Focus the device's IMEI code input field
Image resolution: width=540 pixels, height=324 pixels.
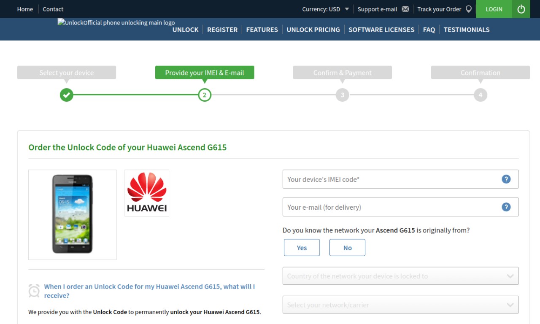(x=400, y=179)
